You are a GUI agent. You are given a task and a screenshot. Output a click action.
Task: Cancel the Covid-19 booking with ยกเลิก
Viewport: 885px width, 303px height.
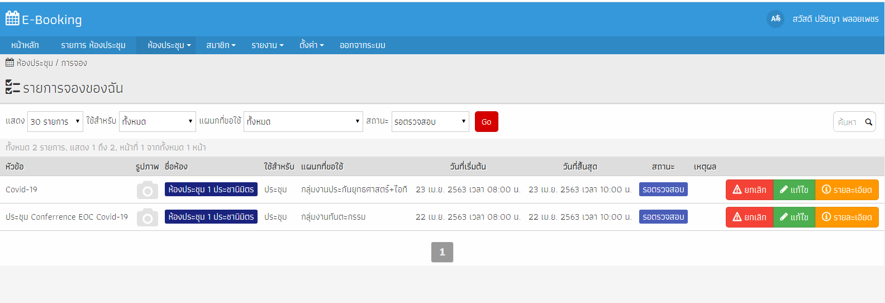(749, 190)
